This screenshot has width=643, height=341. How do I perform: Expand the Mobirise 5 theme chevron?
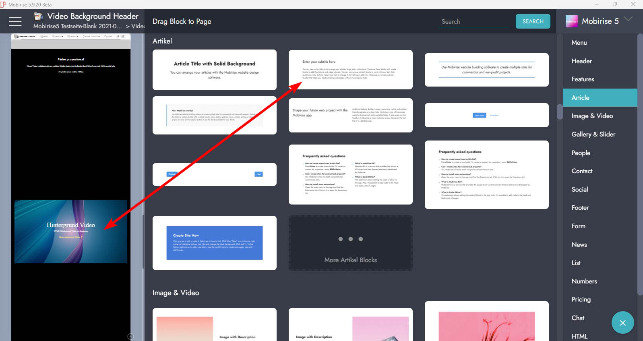tap(628, 19)
